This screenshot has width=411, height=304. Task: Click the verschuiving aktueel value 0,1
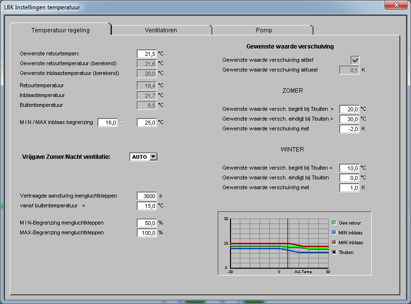pos(349,70)
